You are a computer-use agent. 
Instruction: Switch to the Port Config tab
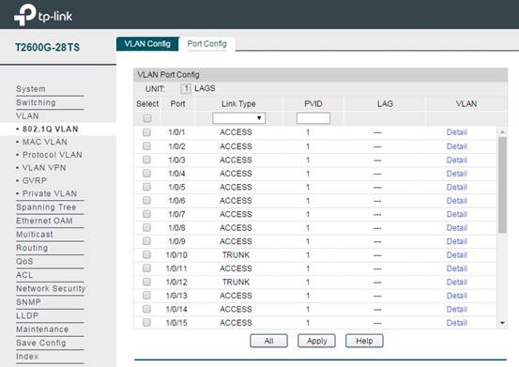206,44
